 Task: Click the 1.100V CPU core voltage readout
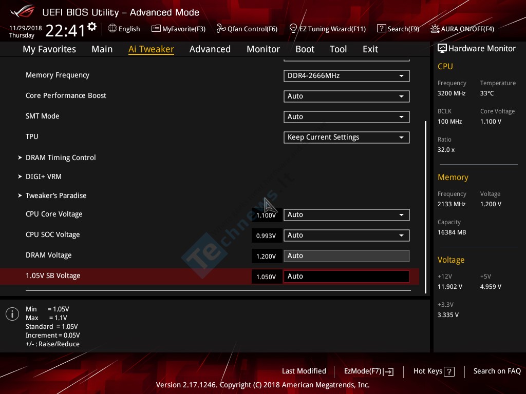pos(267,215)
